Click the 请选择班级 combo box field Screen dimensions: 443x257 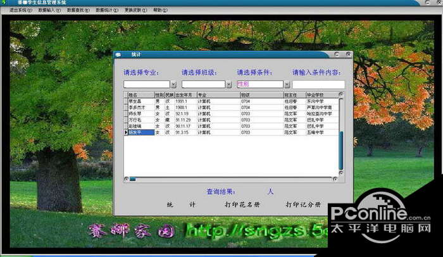point(203,84)
